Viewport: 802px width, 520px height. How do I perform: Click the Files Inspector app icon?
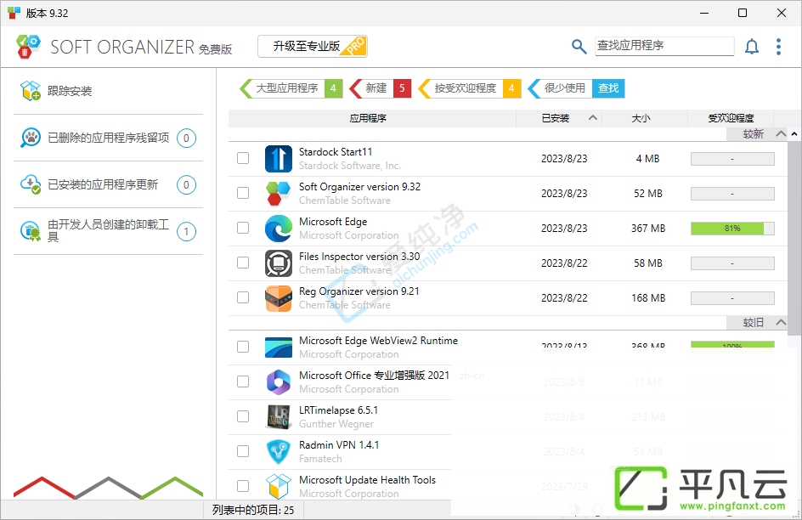tap(279, 263)
